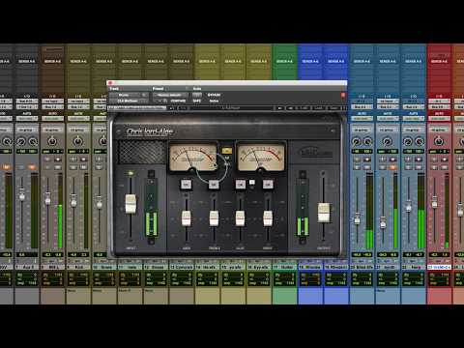Click the help question mark in the Waves toolbar
The height and width of the screenshot is (348, 464).
click(344, 108)
